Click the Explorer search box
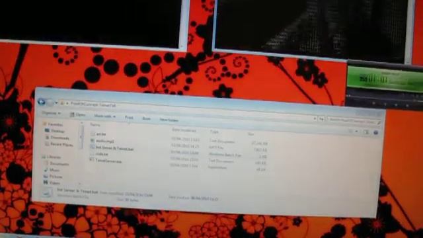This screenshot has width=423, height=238. tap(354, 121)
